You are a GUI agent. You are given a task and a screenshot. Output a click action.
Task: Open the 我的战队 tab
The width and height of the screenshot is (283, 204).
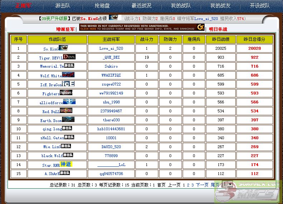(x=181, y=6)
